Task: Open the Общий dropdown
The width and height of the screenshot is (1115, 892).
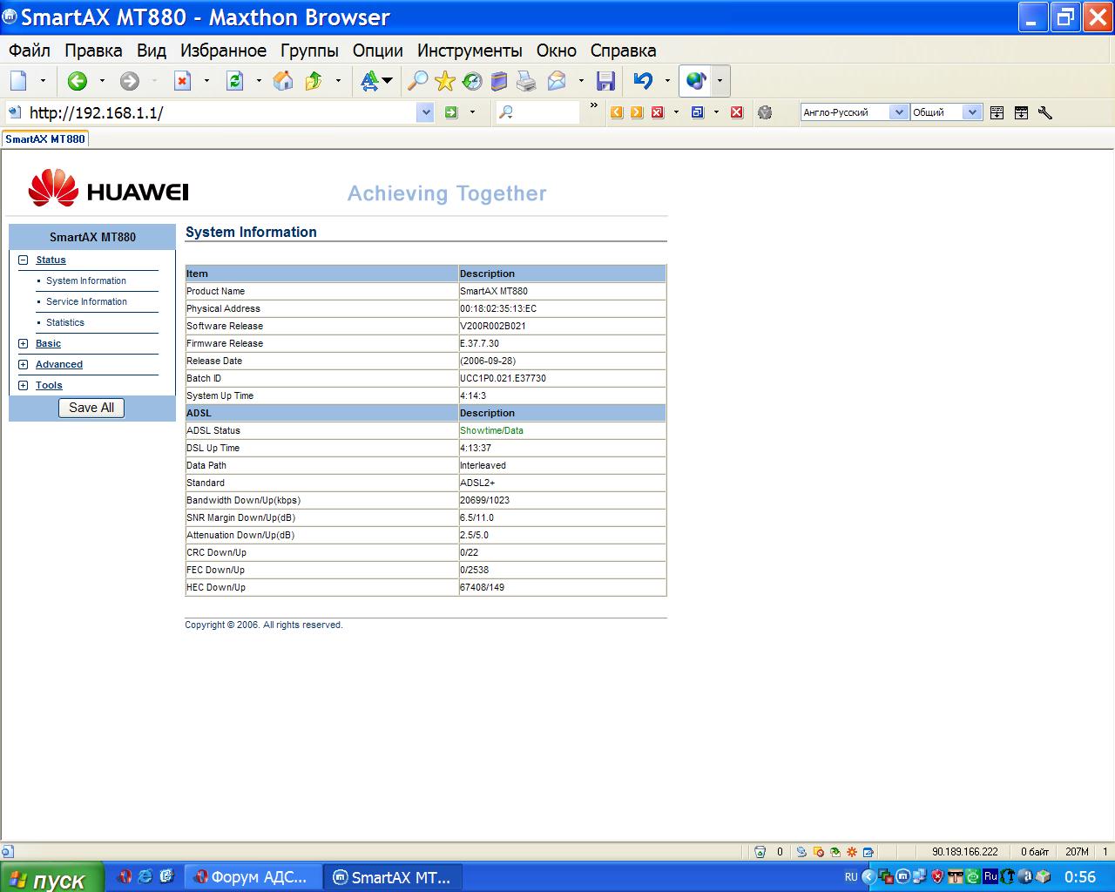Action: tap(972, 111)
